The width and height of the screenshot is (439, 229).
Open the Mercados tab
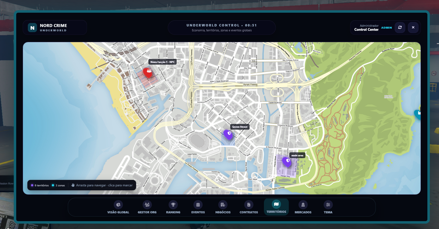pos(303,207)
